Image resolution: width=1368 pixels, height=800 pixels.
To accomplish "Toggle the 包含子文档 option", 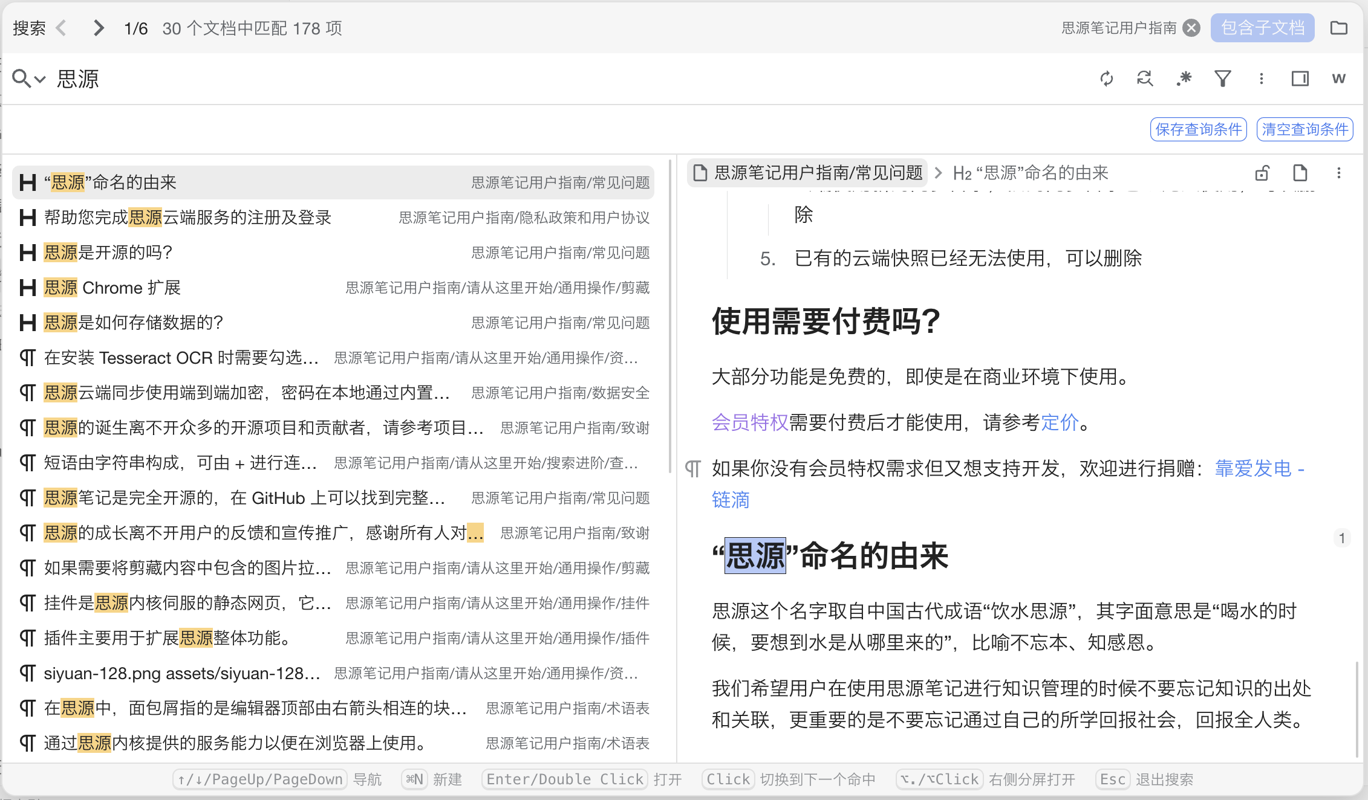I will coord(1262,28).
